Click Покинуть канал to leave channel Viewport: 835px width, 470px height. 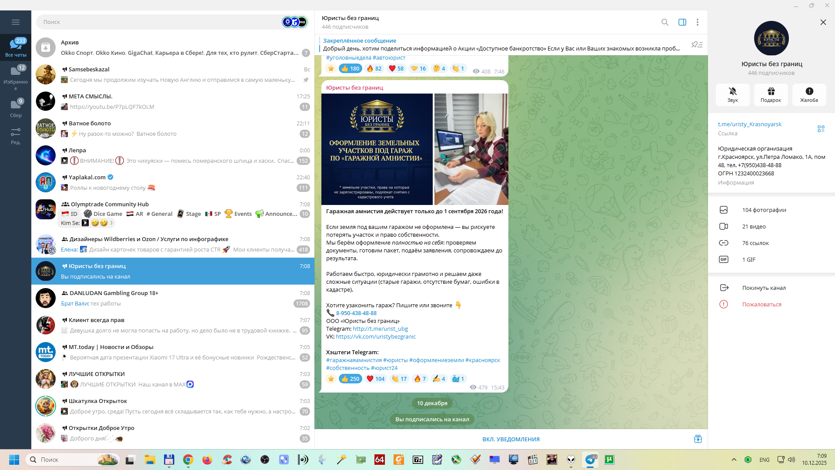point(764,288)
